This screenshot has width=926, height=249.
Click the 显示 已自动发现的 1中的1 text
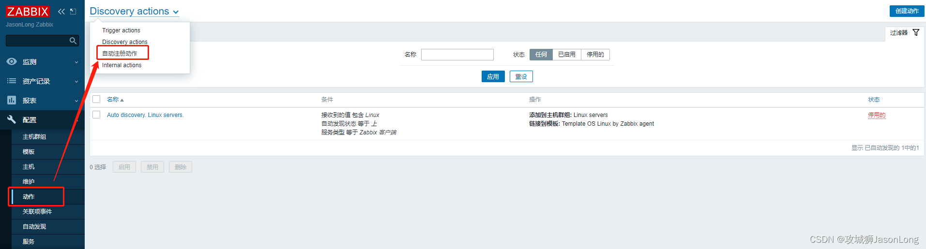(x=885, y=148)
